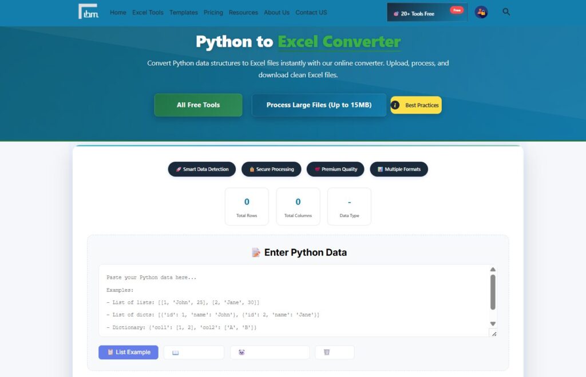Image resolution: width=586 pixels, height=377 pixels.
Task: Click the user account lock icon
Action: [x=481, y=11]
